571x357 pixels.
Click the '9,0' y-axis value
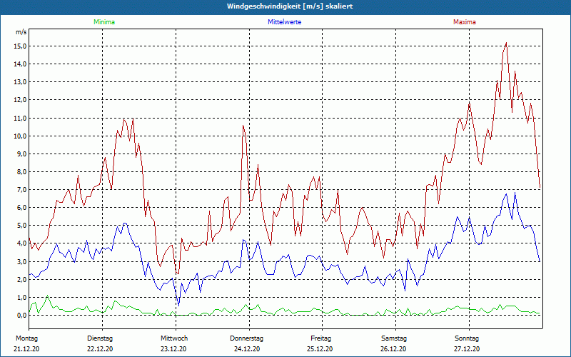21,154
